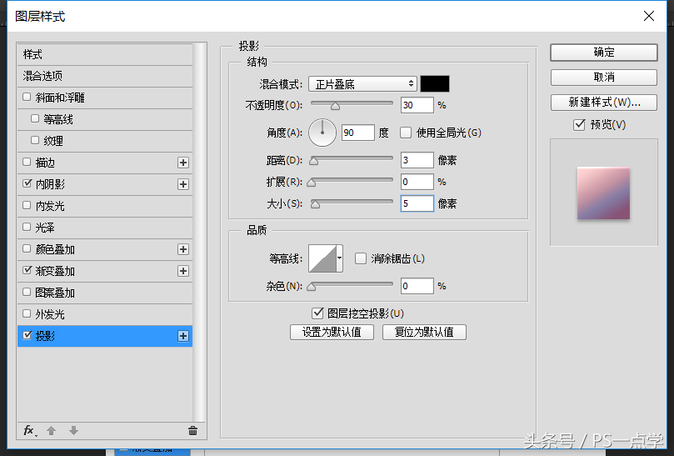The width and height of the screenshot is (674, 456).
Task: Select 混合选项 in the left list
Action: [104, 76]
